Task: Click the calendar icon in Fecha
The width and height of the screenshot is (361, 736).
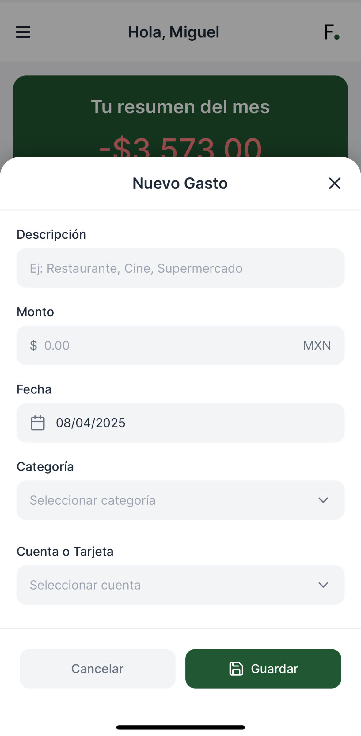Action: tap(38, 423)
